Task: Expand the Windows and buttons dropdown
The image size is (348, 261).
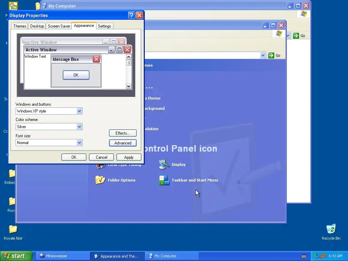Action: click(79, 111)
